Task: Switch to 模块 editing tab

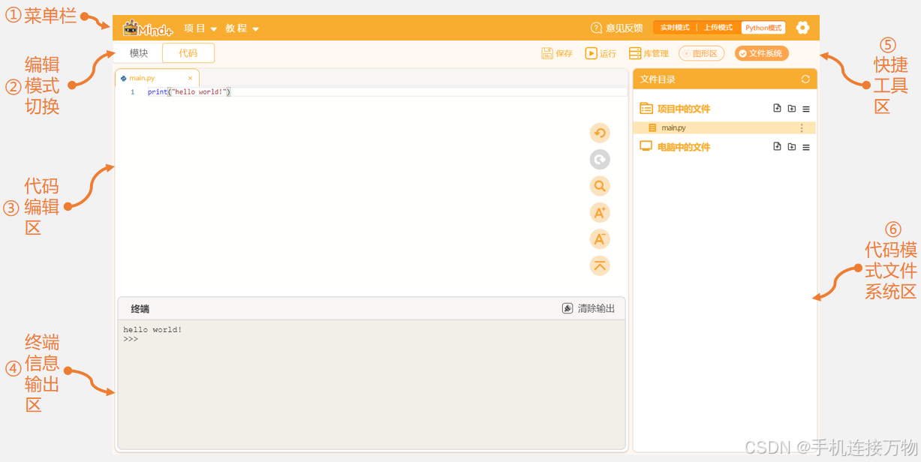Action: 139,53
